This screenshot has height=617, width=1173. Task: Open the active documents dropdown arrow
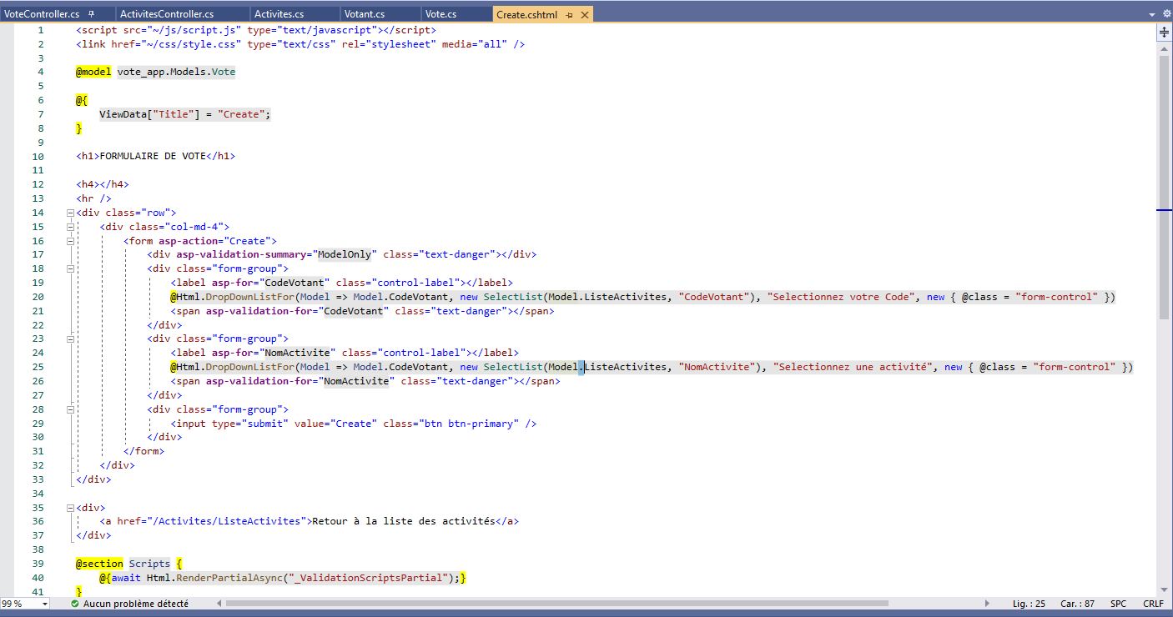coord(1152,15)
